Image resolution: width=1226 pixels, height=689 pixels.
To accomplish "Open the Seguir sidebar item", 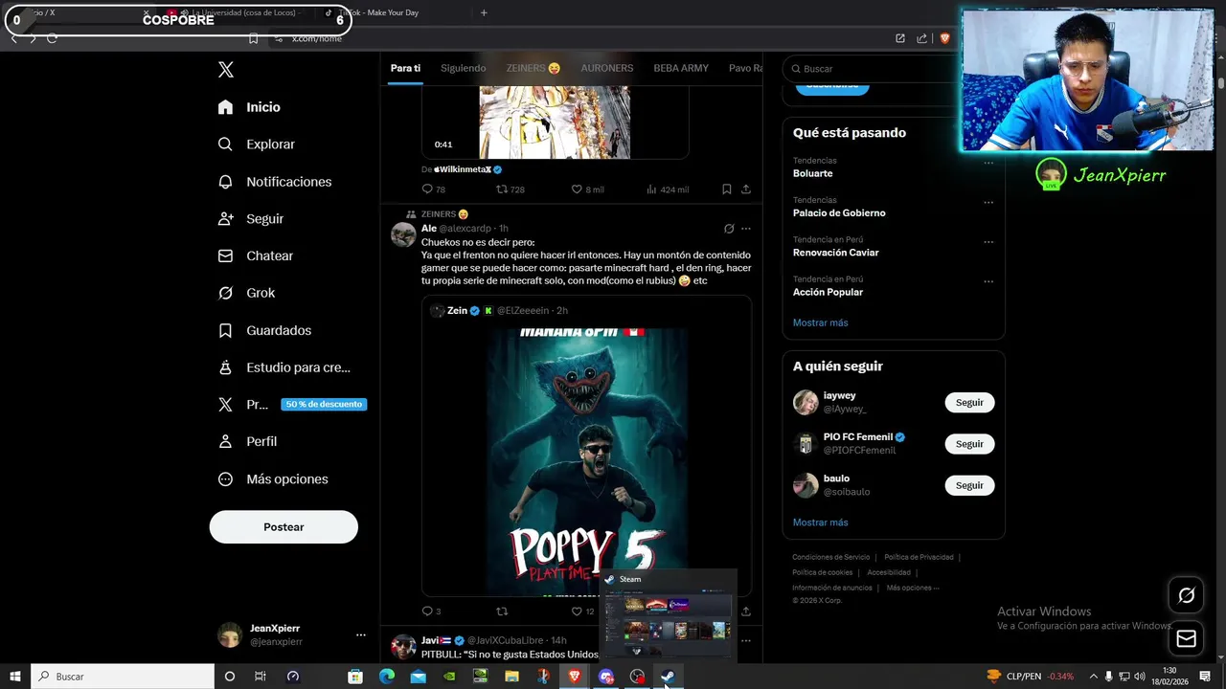I will click(x=251, y=219).
